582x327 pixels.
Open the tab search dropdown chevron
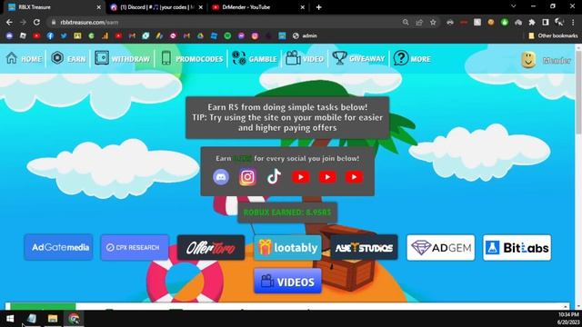tap(513, 6)
